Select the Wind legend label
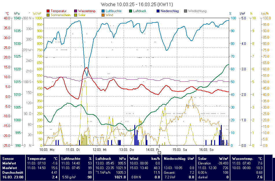 [109, 15]
